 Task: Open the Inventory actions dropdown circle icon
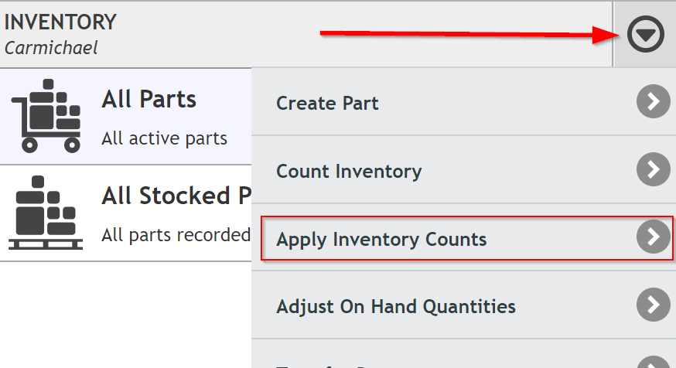coord(645,34)
